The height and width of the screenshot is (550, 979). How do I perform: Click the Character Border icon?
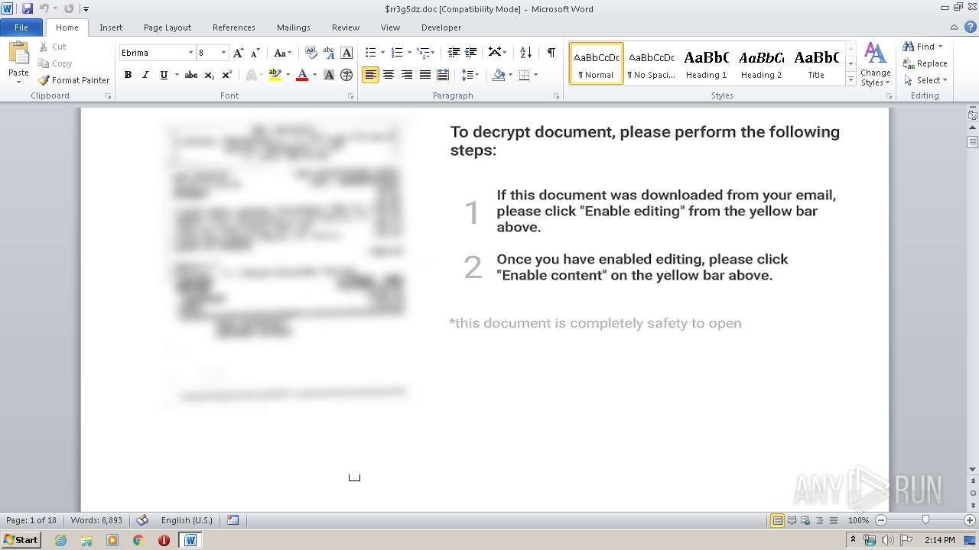(346, 53)
